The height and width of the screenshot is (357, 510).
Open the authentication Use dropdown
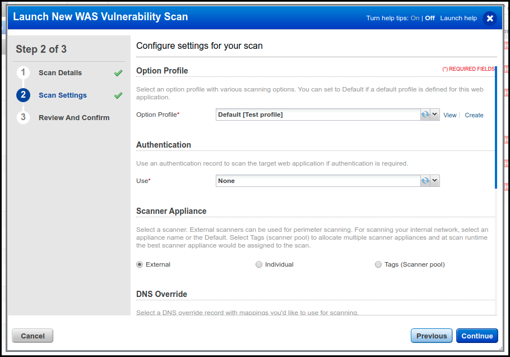[434, 180]
